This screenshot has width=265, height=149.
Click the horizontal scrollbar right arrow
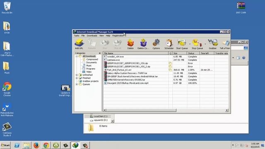pyautogui.click(x=227, y=110)
